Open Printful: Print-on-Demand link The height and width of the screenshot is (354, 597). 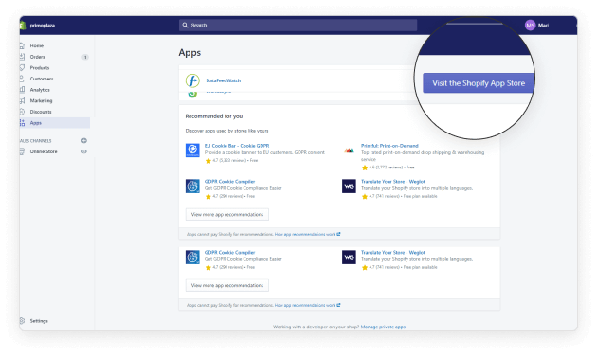389,146
